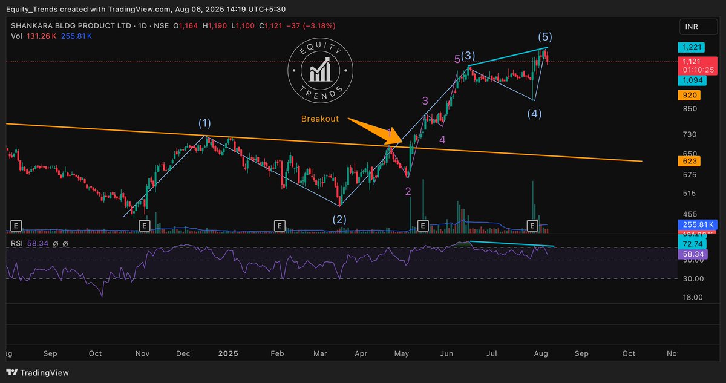Click the Apr label on time axis
The height and width of the screenshot is (383, 726).
click(x=361, y=353)
